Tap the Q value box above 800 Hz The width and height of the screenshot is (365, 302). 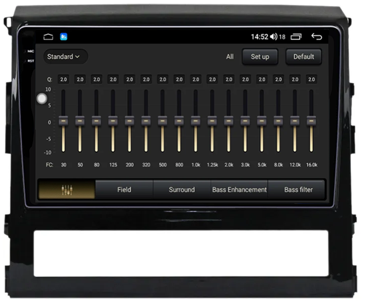tap(179, 79)
